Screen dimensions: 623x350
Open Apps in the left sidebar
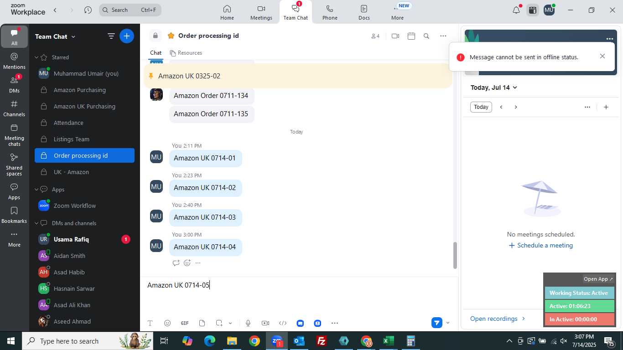14,191
